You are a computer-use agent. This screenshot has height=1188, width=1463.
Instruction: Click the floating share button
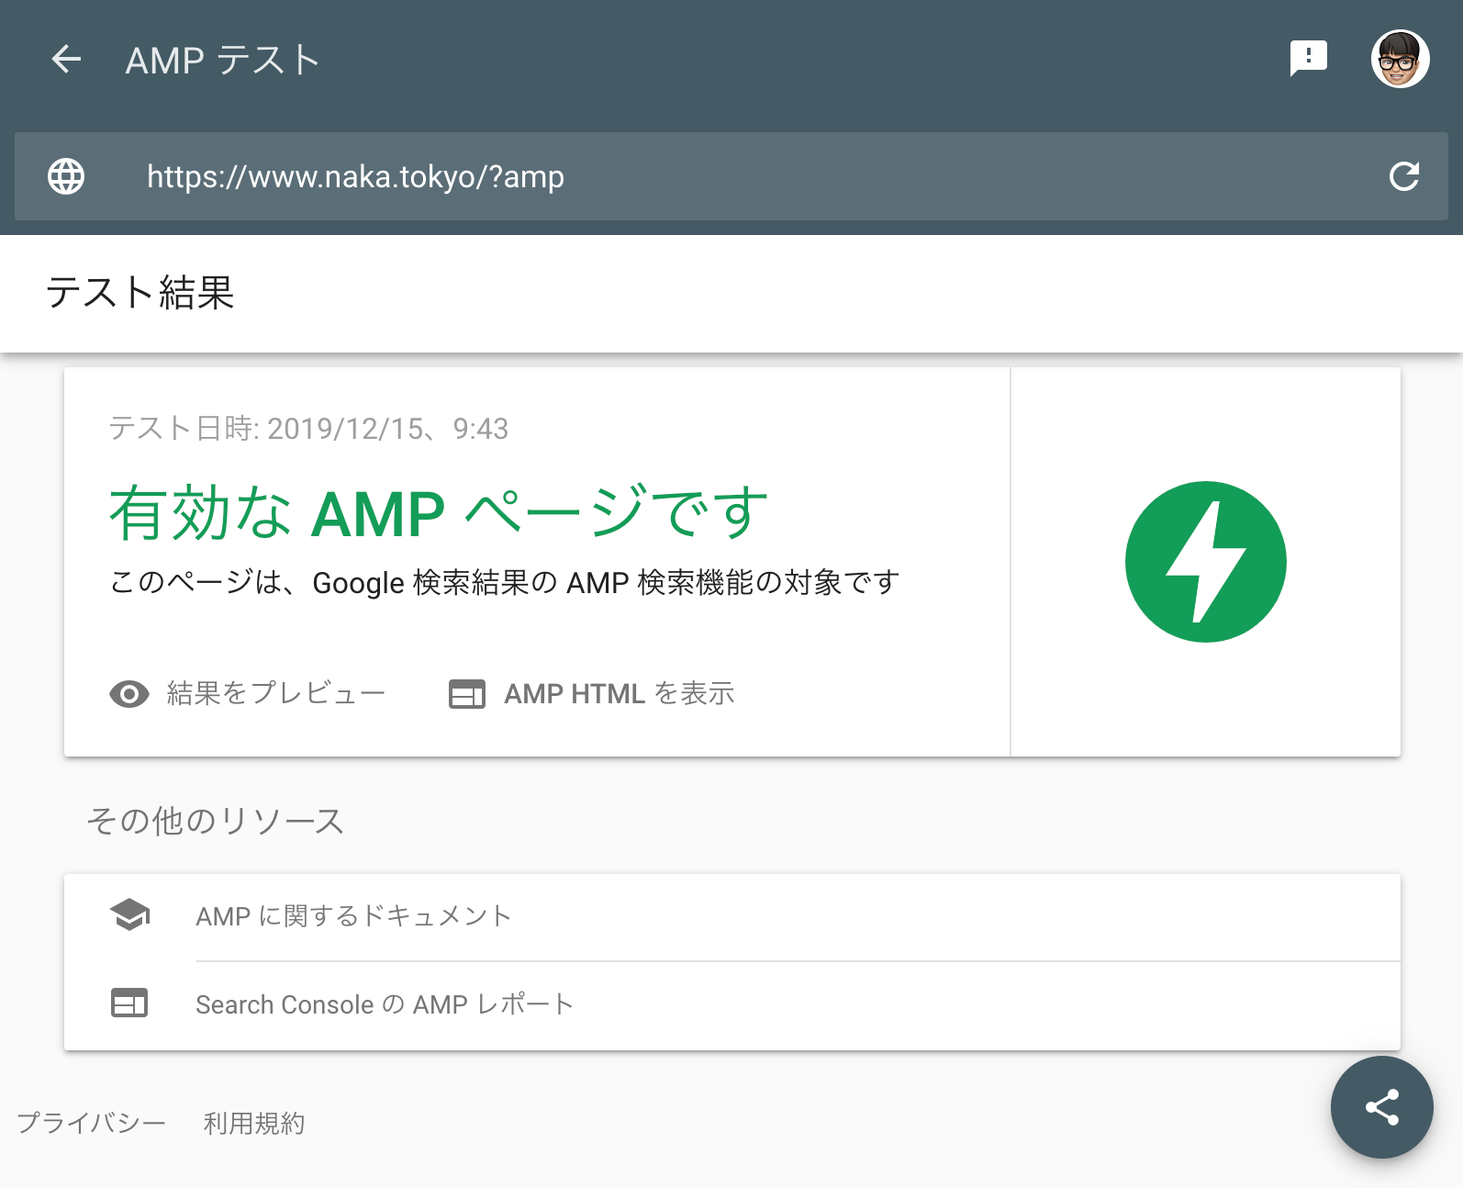pyautogui.click(x=1381, y=1107)
